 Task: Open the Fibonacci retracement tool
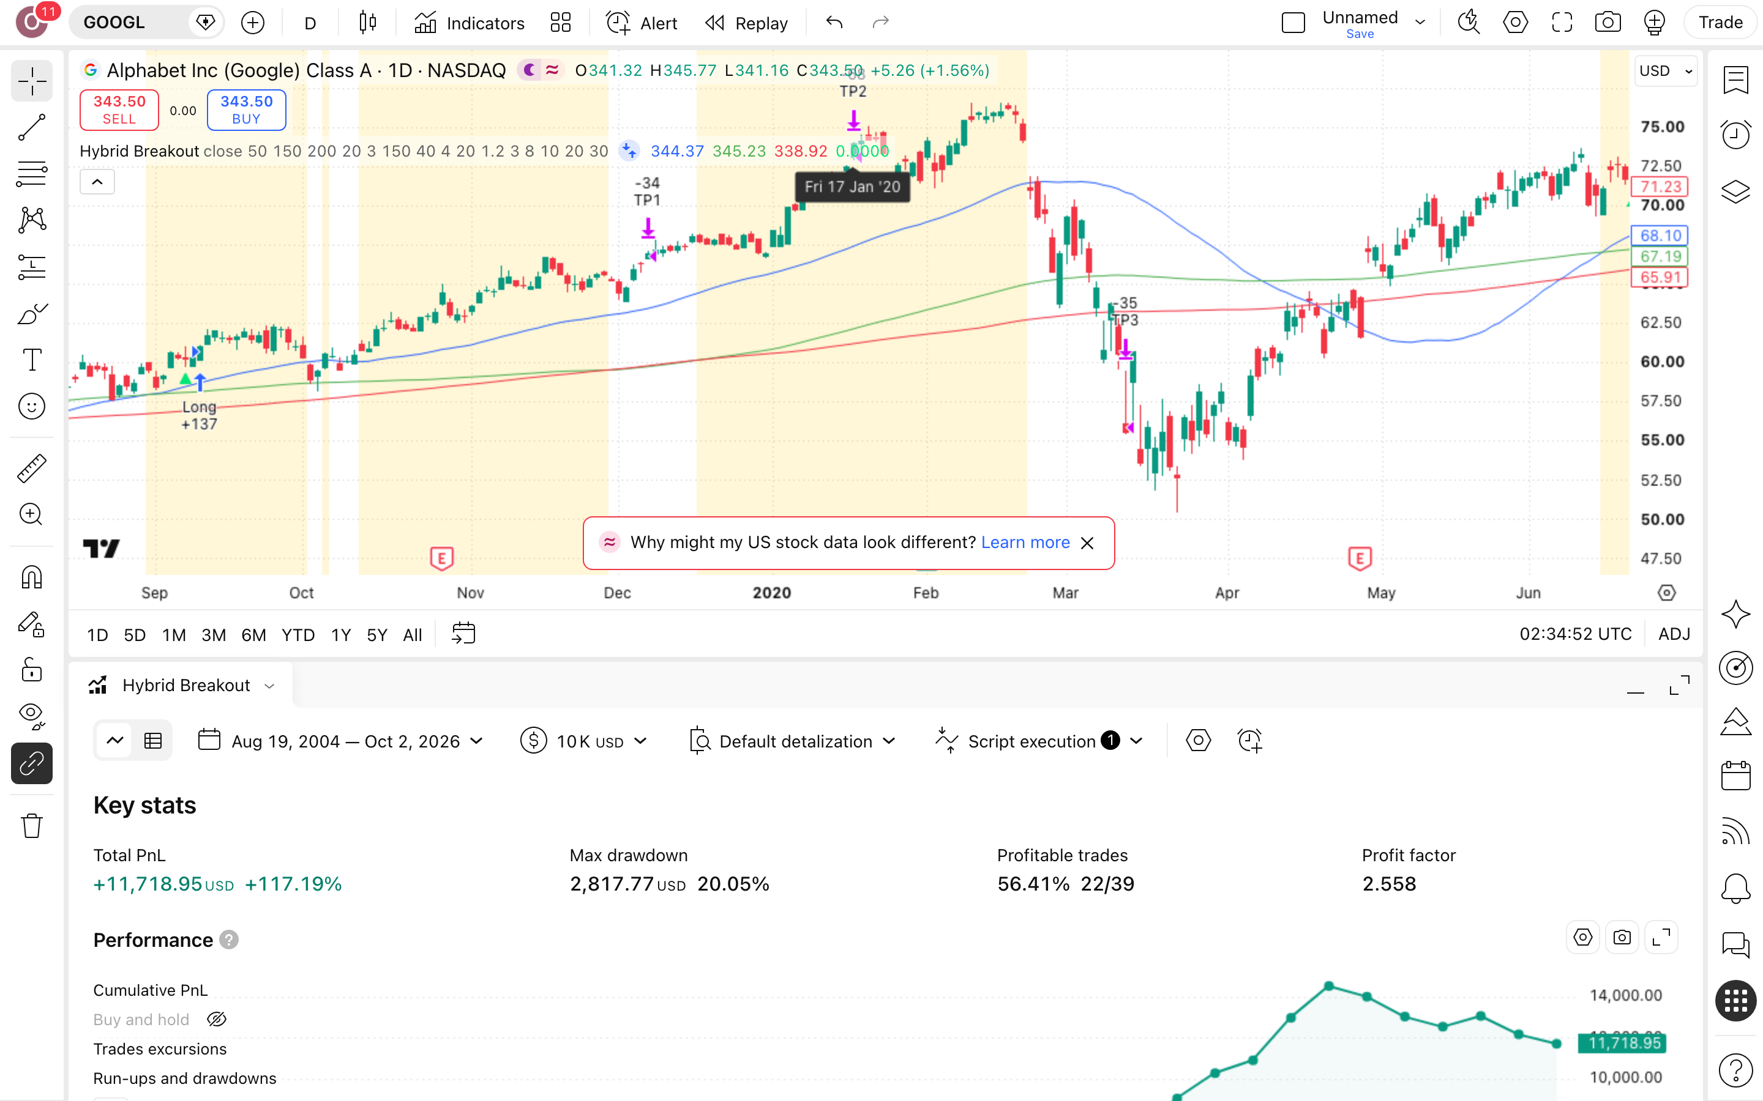click(31, 173)
